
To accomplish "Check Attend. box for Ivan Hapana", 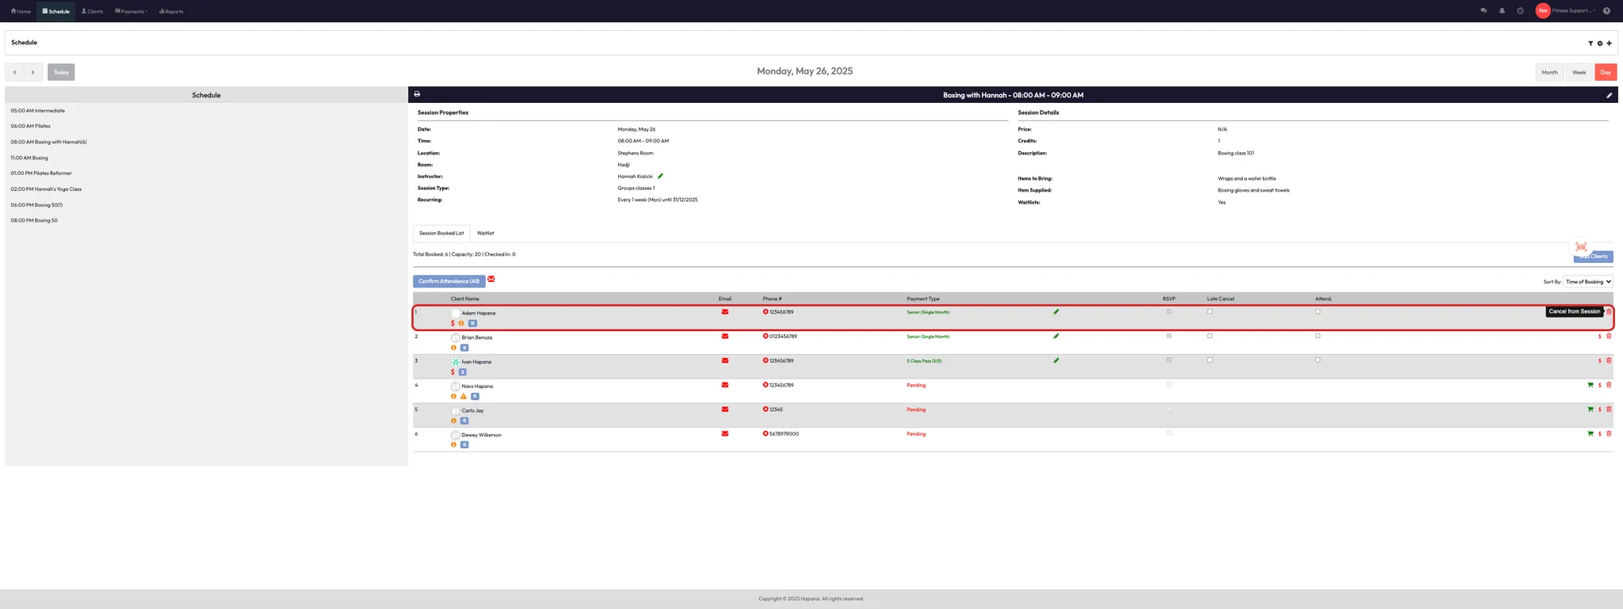I will (x=1318, y=360).
